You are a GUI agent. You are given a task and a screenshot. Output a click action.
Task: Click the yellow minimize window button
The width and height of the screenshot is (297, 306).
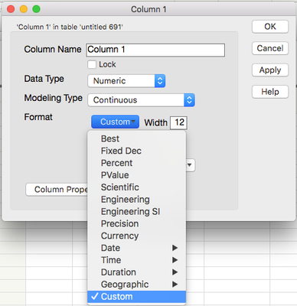tap(24, 9)
